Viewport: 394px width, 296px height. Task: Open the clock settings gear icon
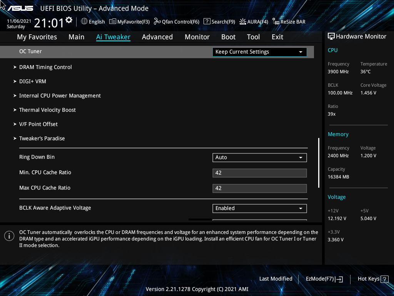[x=69, y=20]
